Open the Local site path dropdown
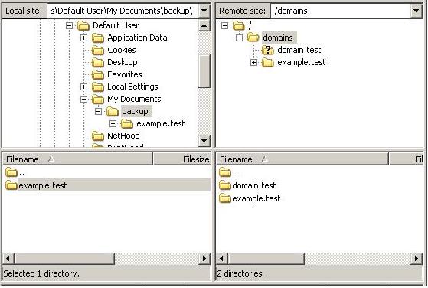This screenshot has height=288, width=428. click(204, 11)
